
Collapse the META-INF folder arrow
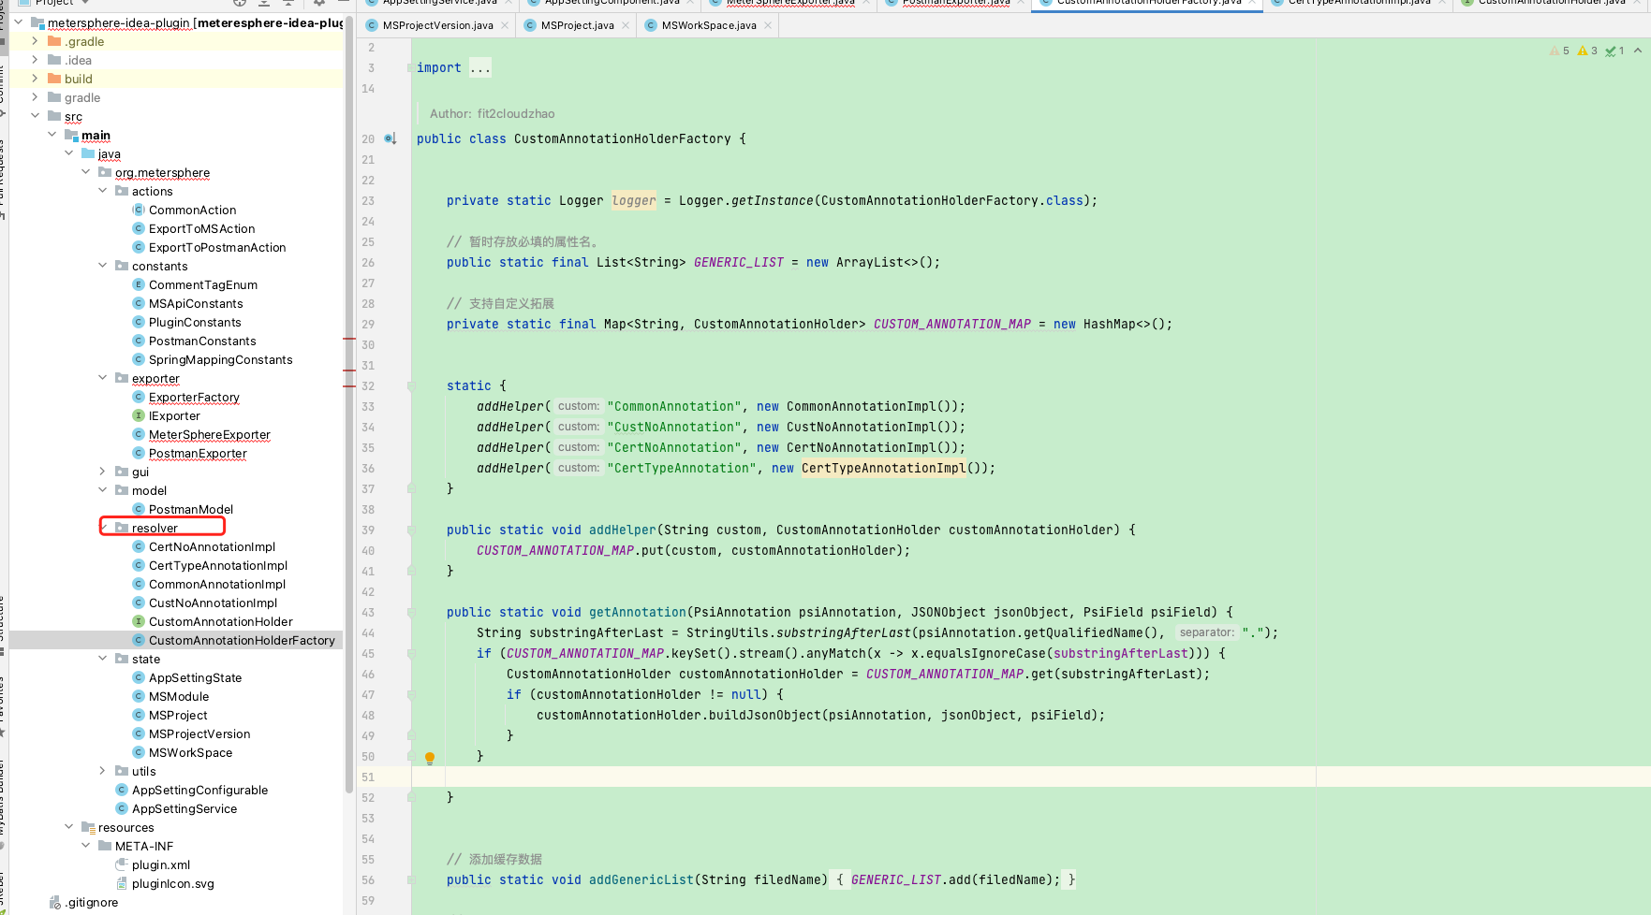(85, 846)
